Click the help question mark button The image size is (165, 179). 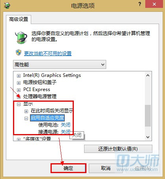(x=140, y=4)
